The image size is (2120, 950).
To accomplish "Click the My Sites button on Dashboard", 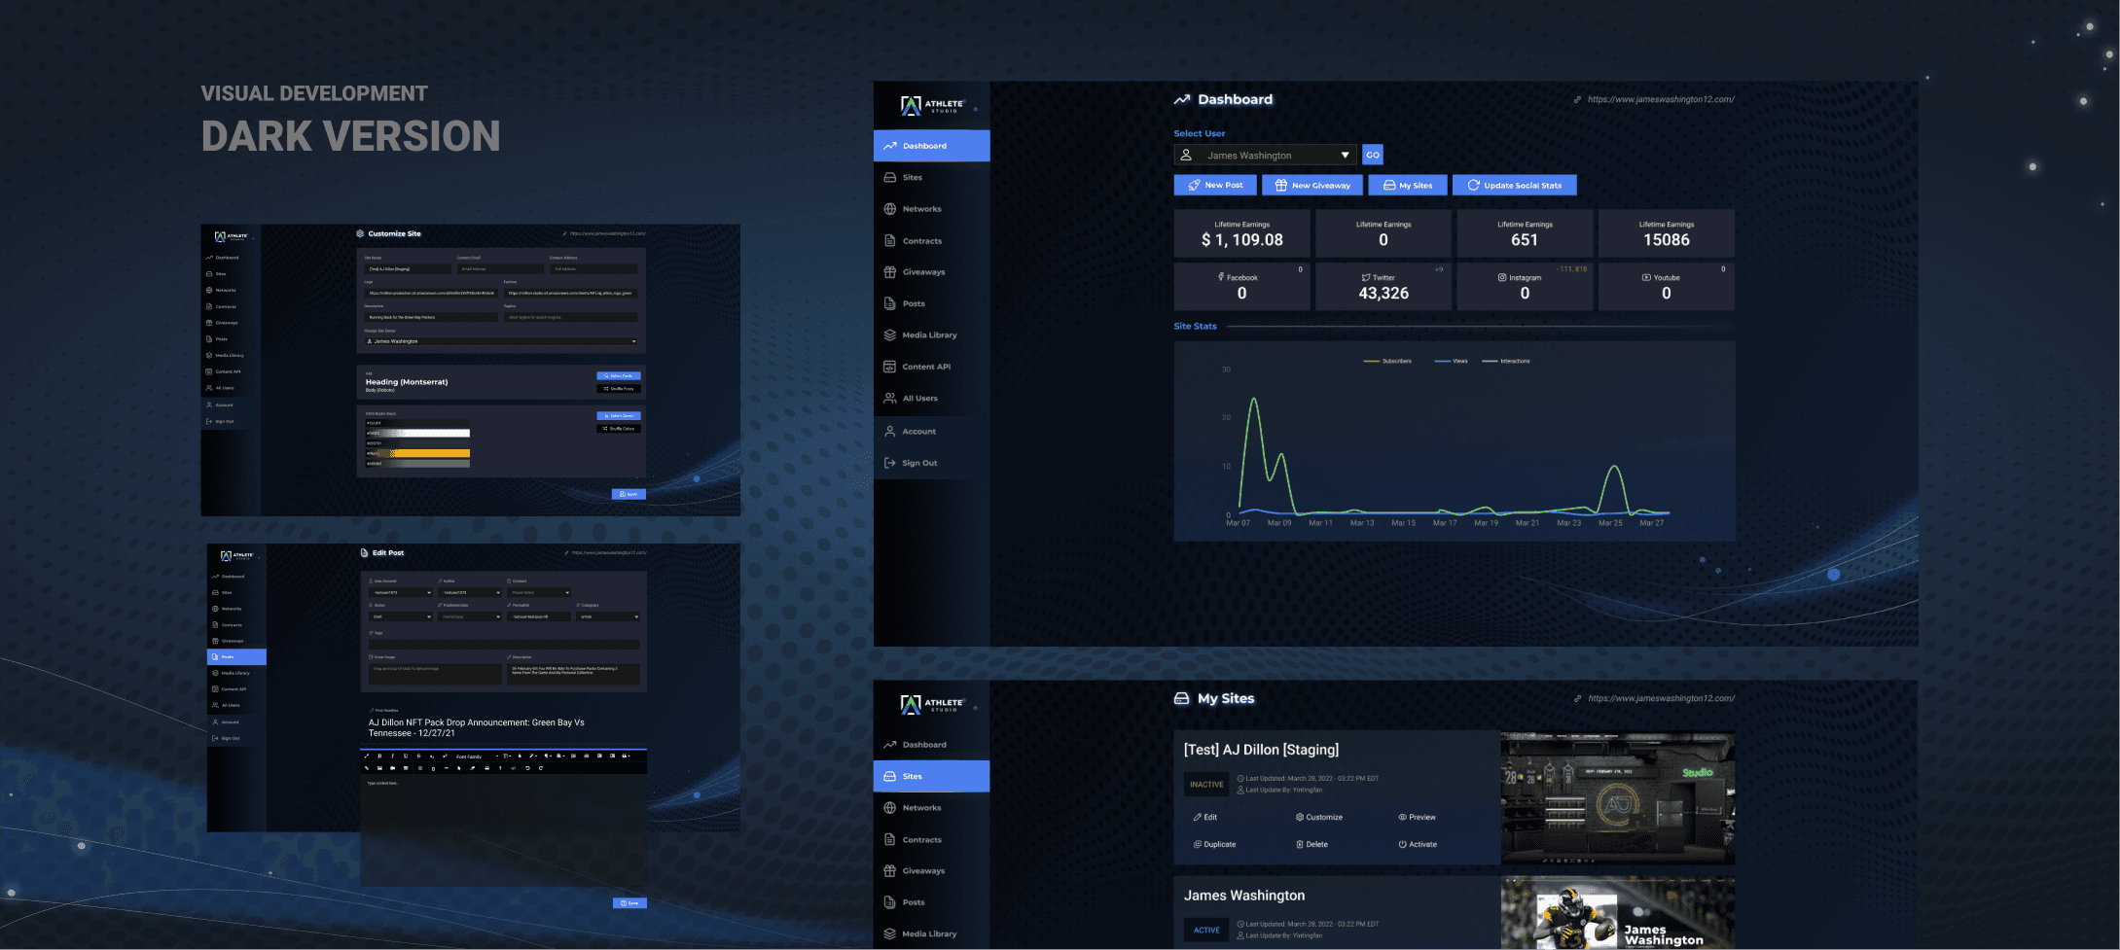I will pyautogui.click(x=1408, y=185).
